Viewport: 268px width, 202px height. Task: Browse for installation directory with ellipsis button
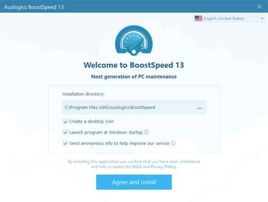[x=200, y=108]
